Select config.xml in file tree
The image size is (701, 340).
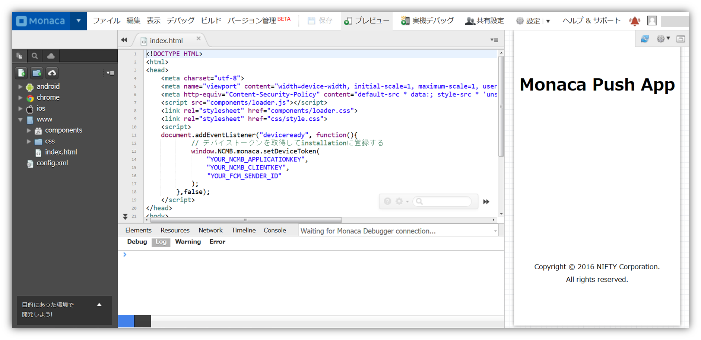pos(52,163)
